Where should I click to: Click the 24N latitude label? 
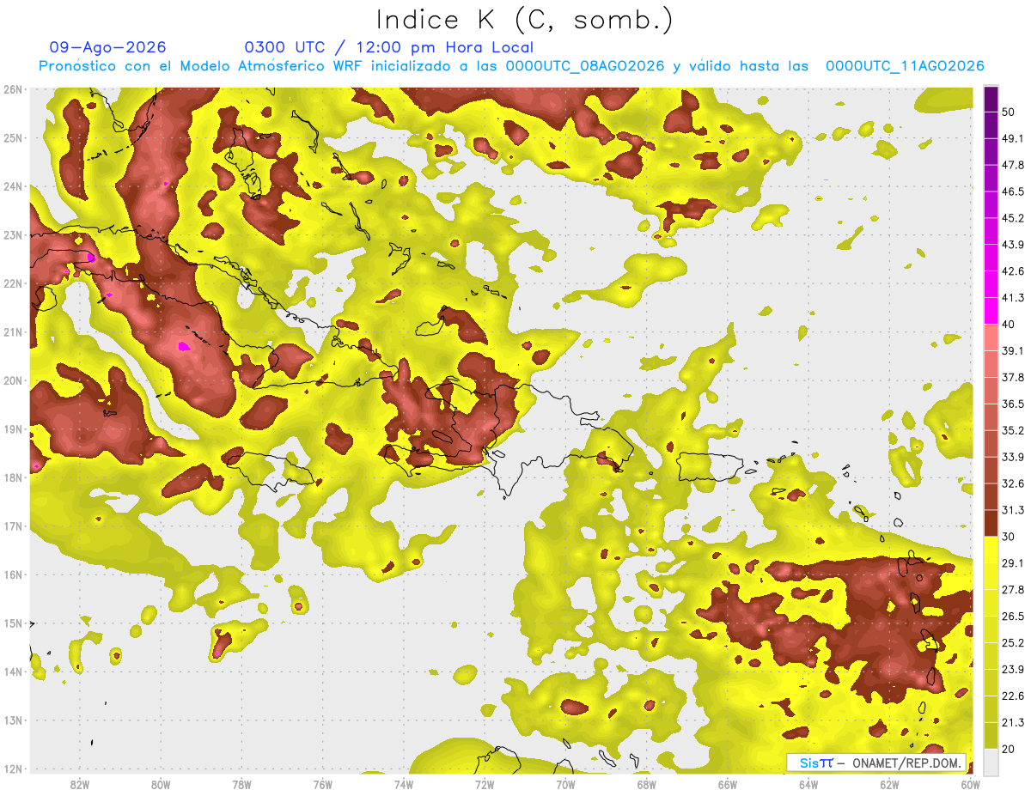click(x=13, y=186)
